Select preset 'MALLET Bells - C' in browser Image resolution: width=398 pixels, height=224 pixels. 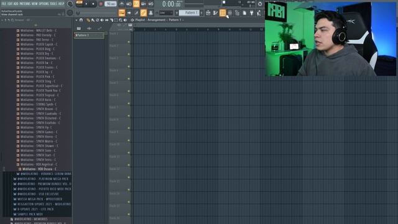pos(39,30)
